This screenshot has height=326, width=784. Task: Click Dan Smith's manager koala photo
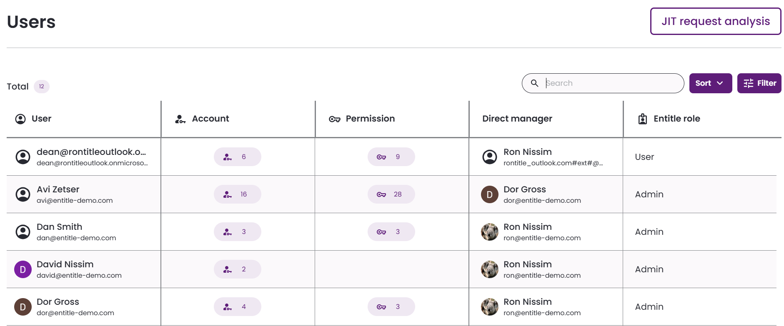(x=490, y=232)
